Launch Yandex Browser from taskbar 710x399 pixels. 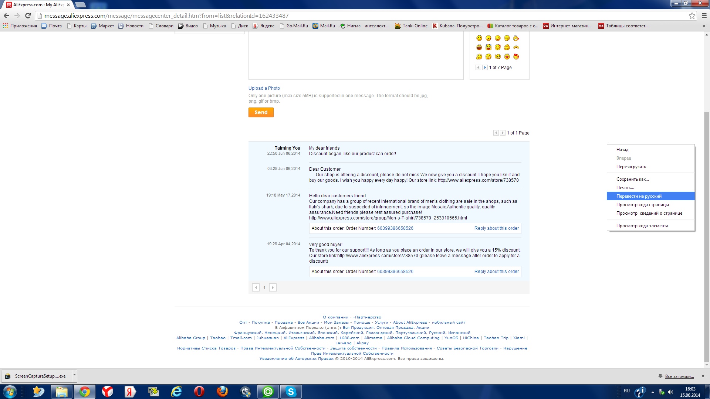(108, 392)
